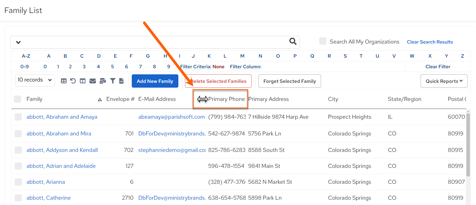Screen dimensions: 476x205
Task: Sort by the E-Mail Address column header
Action: (157, 99)
